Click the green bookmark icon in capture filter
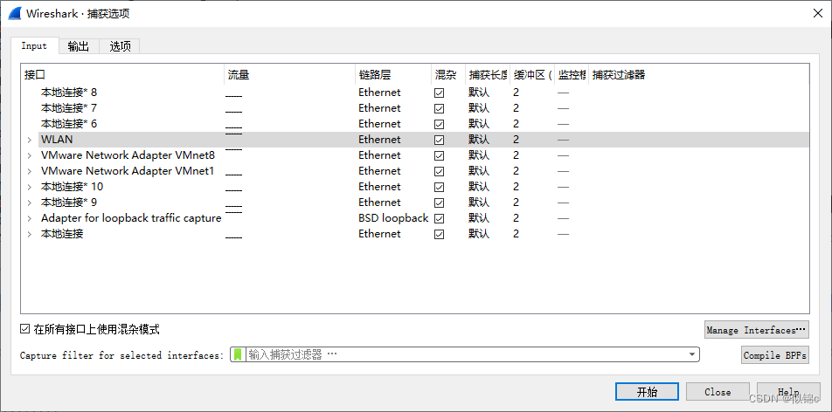Screen dimensions: 832x412 click(238, 354)
